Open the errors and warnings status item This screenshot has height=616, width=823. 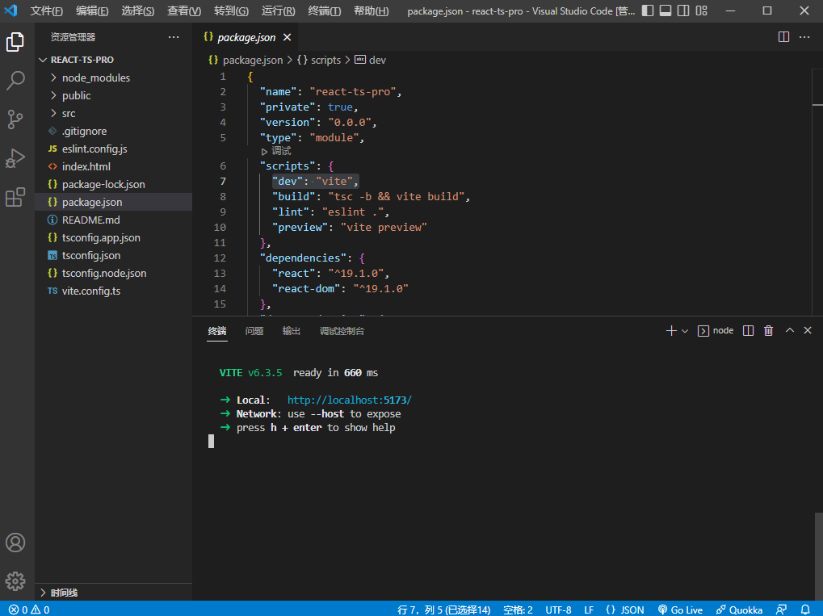tap(29, 610)
